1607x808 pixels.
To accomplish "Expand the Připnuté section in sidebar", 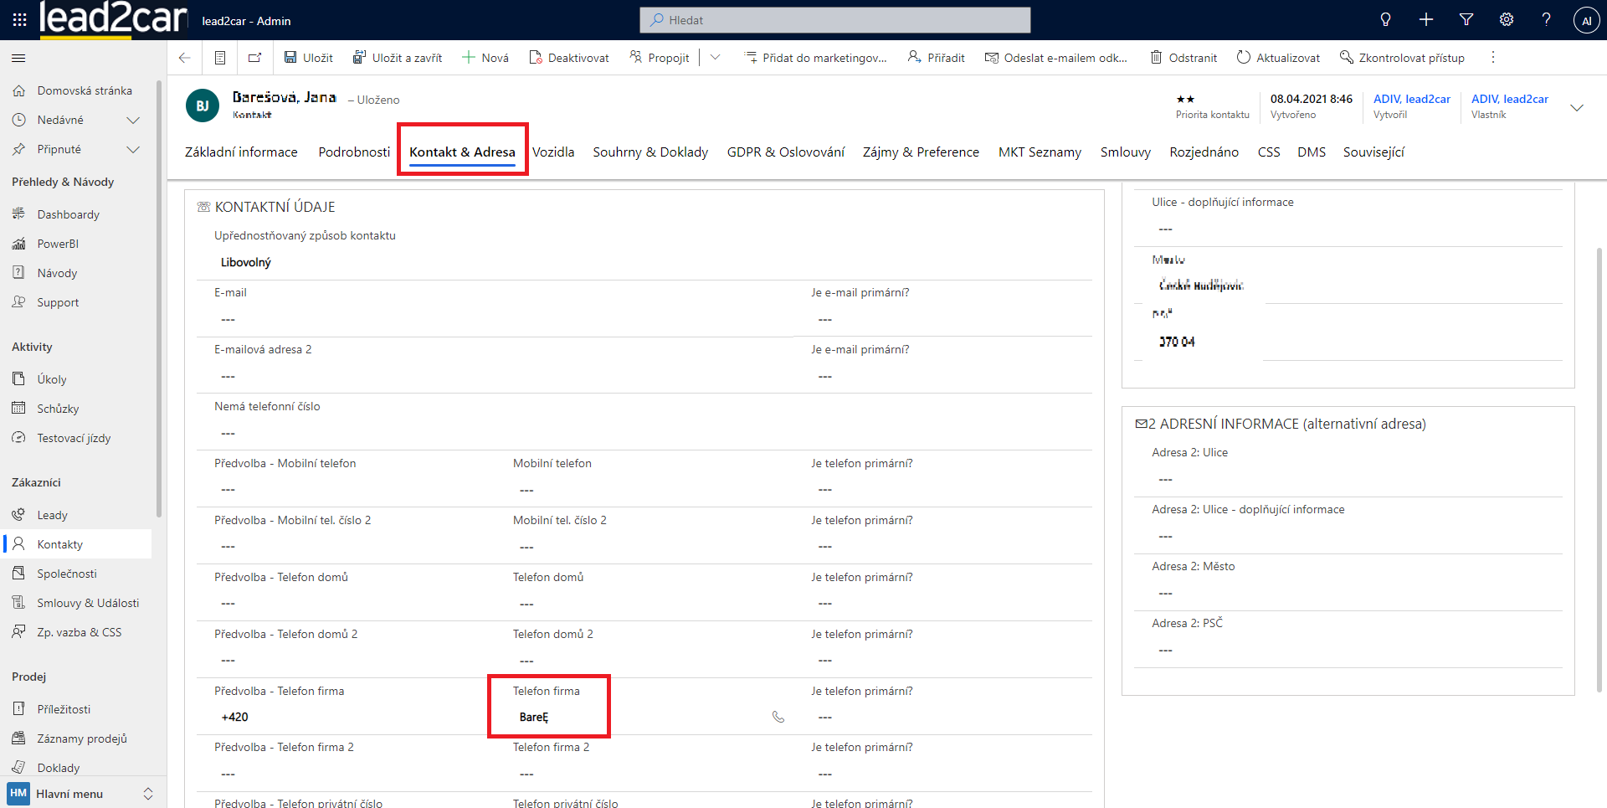I will [x=132, y=149].
